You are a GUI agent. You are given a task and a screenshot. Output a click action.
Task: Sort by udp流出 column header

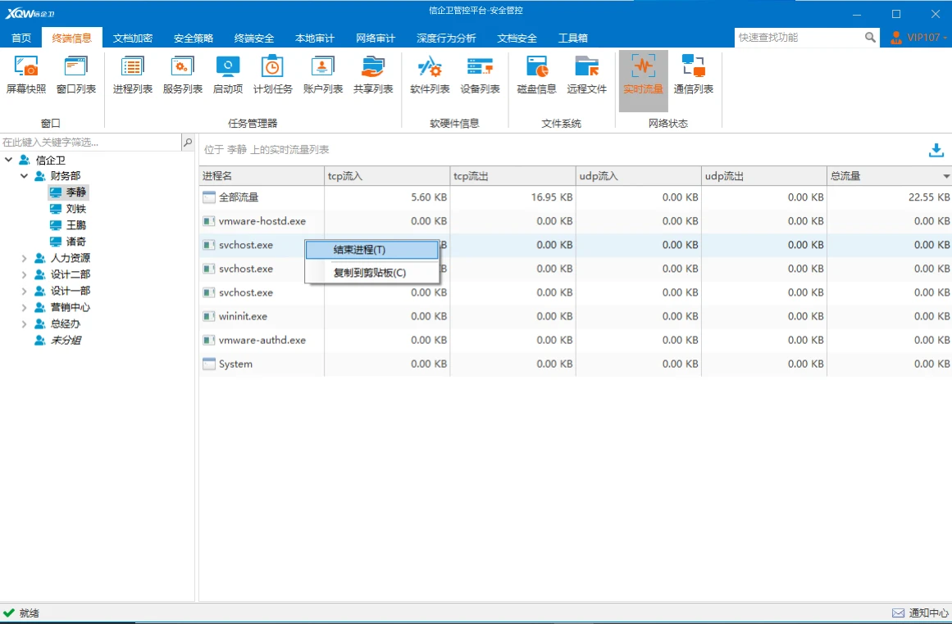[764, 176]
